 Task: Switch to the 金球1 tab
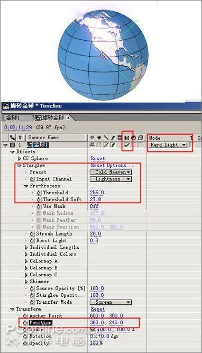click(14, 117)
